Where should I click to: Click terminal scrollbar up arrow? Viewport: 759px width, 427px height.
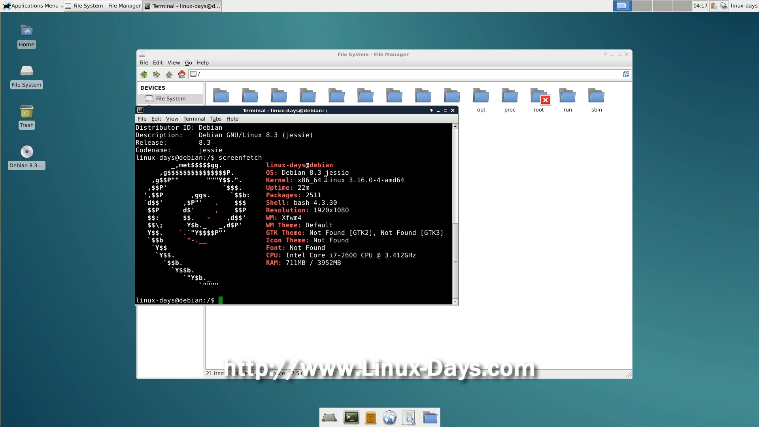[455, 127]
